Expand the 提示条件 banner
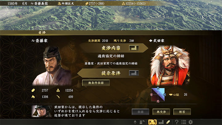This screenshot has height=125, width=222. pyautogui.click(x=111, y=73)
